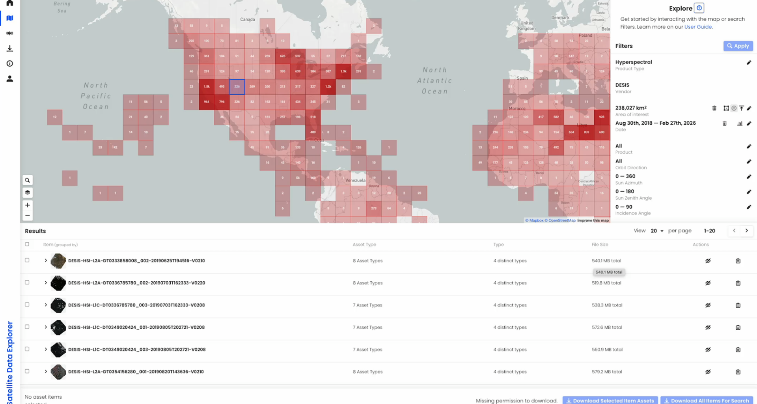Check the select-all checkbox in the results header
757x404 pixels.
[27, 244]
